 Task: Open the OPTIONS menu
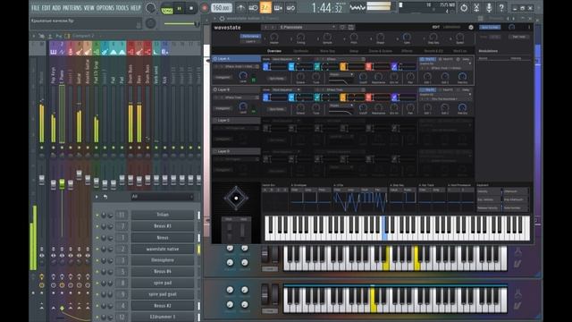[105, 8]
